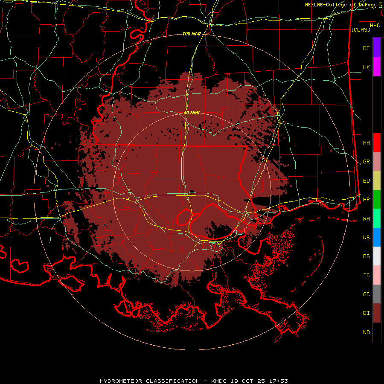
Task: Select the HR legend label
Action: click(366, 200)
